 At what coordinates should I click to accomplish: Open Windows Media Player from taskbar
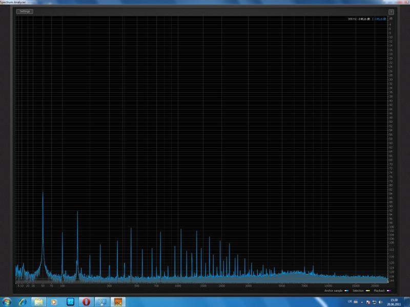[54, 301]
